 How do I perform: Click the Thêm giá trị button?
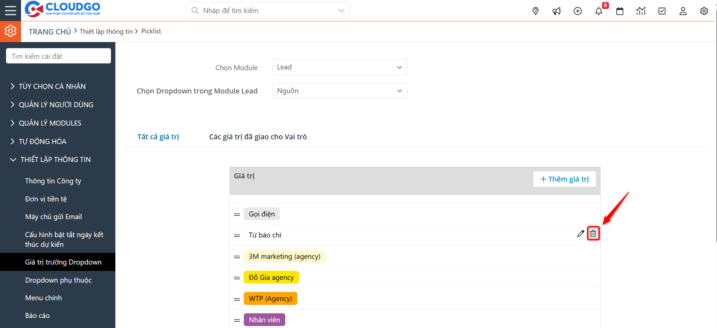[x=564, y=179]
